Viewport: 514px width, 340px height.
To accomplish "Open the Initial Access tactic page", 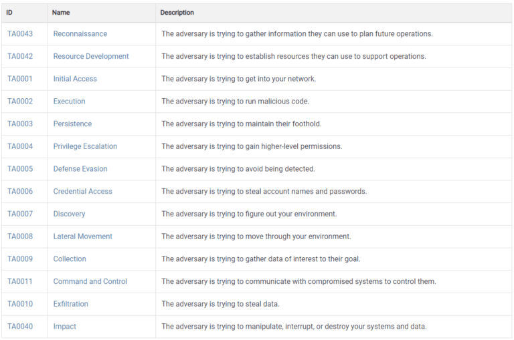I will click(75, 79).
